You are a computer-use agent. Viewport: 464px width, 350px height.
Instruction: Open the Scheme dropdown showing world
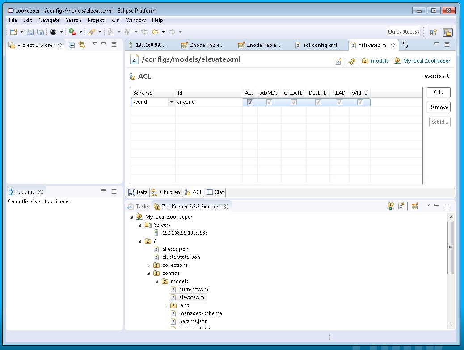(x=171, y=102)
